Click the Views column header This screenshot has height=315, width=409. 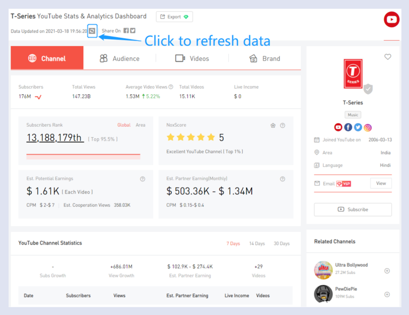119,296
